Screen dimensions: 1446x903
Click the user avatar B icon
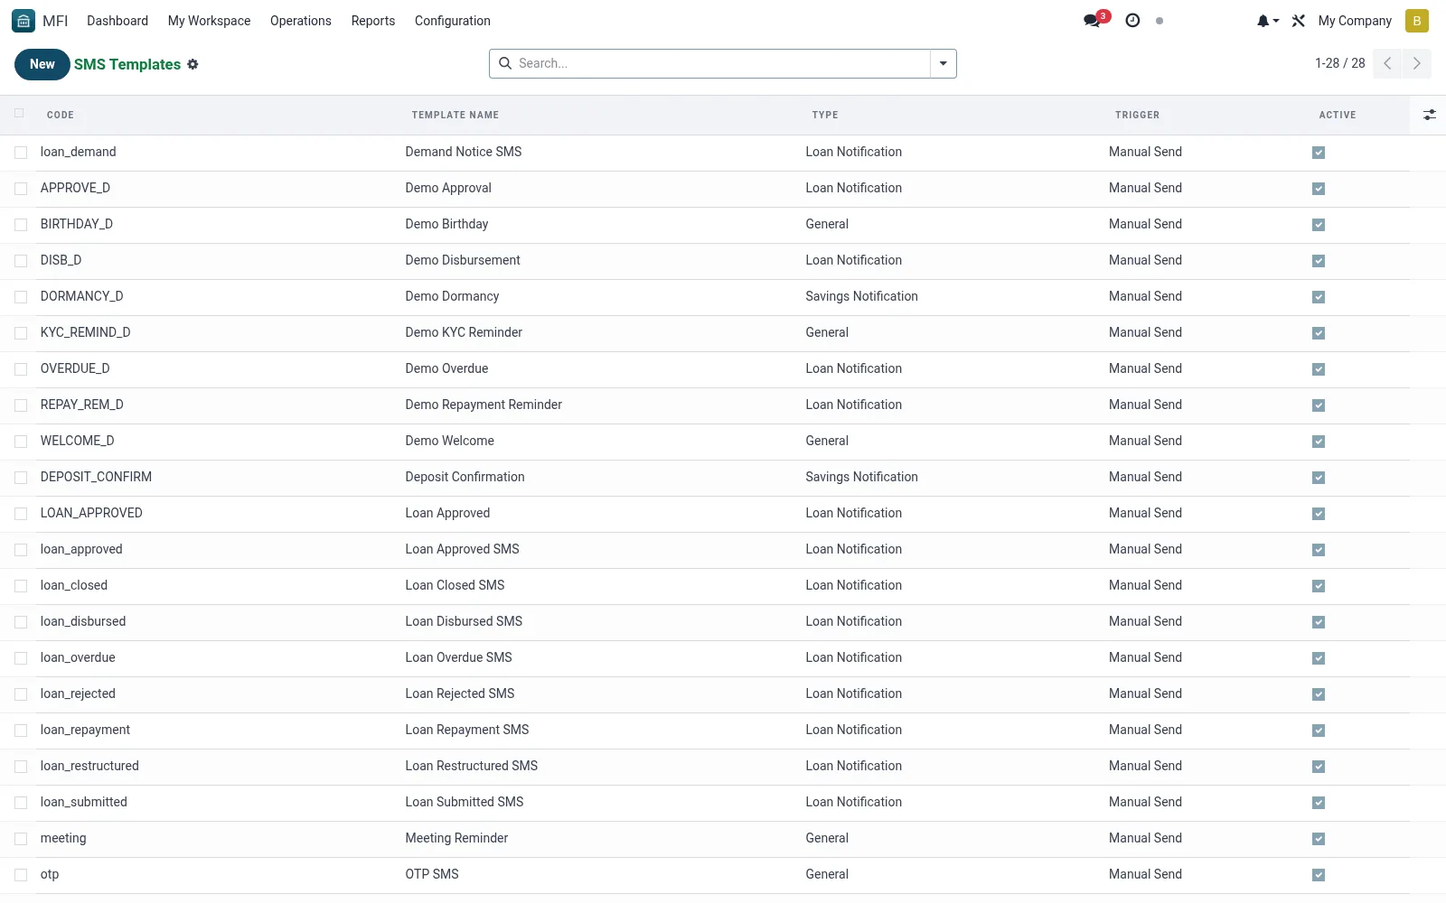coord(1417,21)
